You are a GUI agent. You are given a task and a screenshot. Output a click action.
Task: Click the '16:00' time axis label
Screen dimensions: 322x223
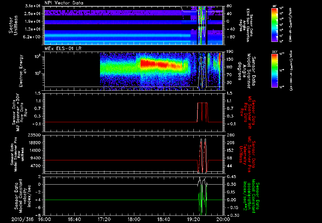(45, 219)
